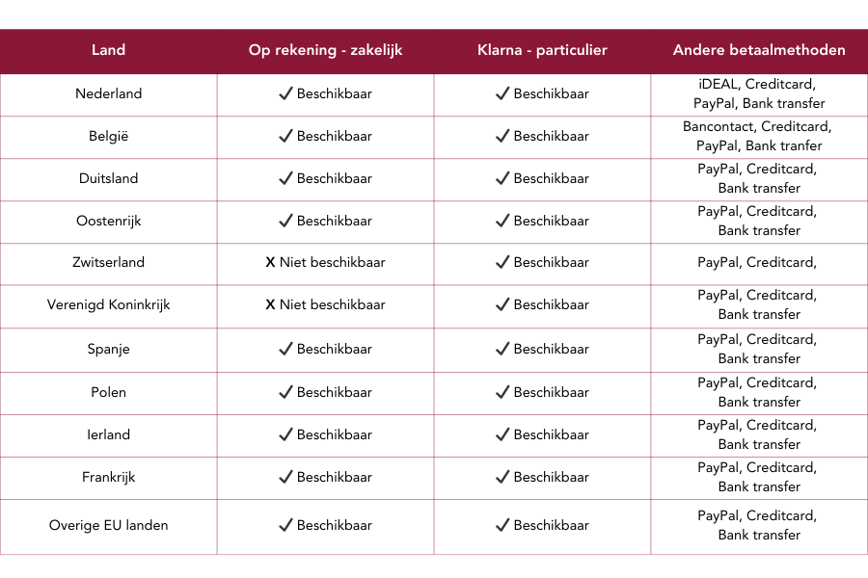Click Niet beschikbaar text in Zwitserland row
The height and width of the screenshot is (578, 868).
point(333,262)
